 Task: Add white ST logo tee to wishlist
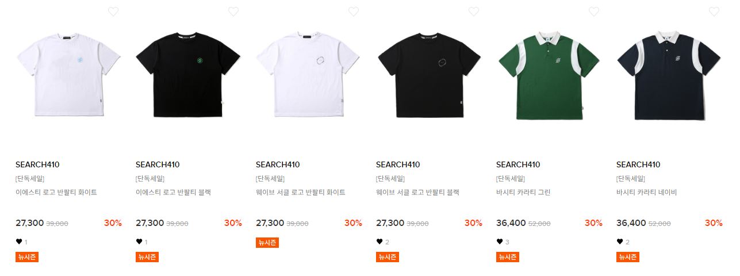click(113, 11)
